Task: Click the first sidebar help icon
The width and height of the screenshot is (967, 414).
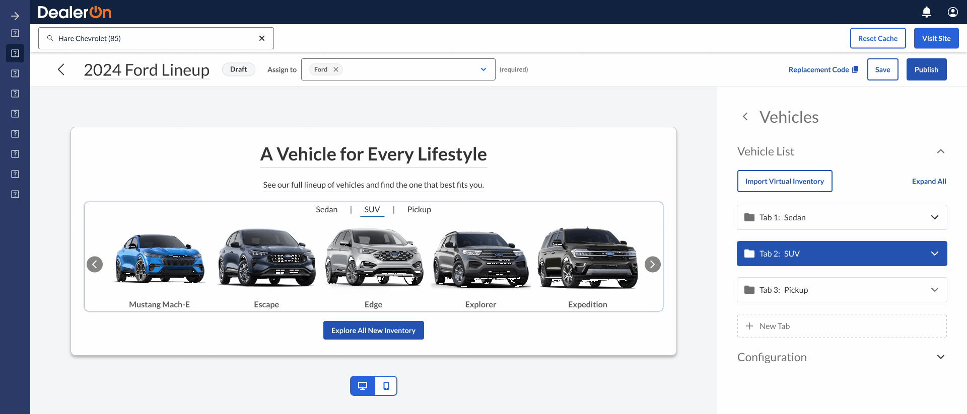Action: pyautogui.click(x=15, y=33)
